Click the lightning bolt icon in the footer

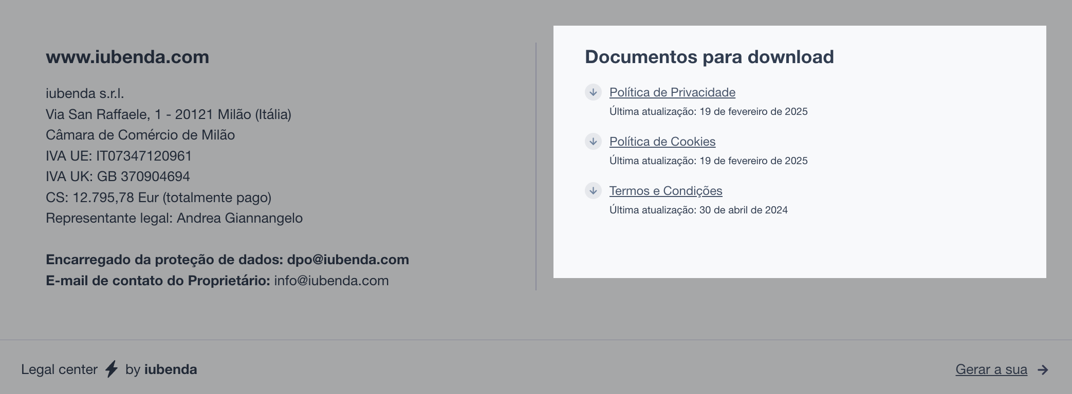112,369
